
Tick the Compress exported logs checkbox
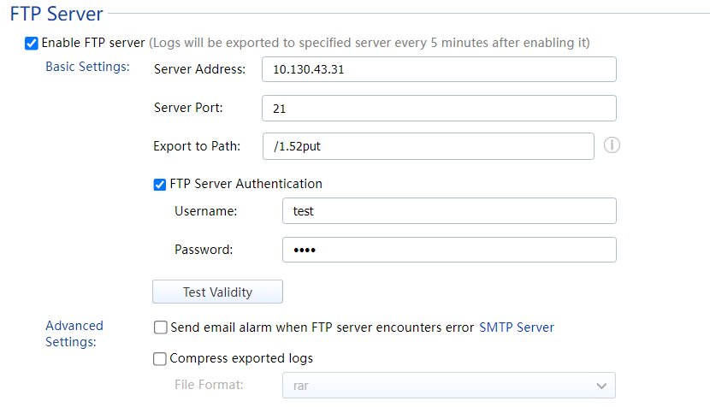pyautogui.click(x=160, y=359)
